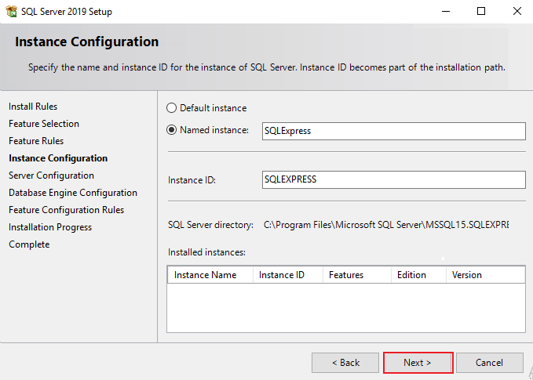Open the Feature Selection step
Image resolution: width=533 pixels, height=380 pixels.
click(x=44, y=124)
